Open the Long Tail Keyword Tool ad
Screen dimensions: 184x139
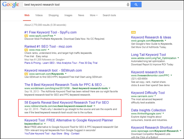point(148,55)
